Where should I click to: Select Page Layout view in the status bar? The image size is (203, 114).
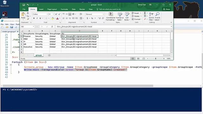click(138, 59)
